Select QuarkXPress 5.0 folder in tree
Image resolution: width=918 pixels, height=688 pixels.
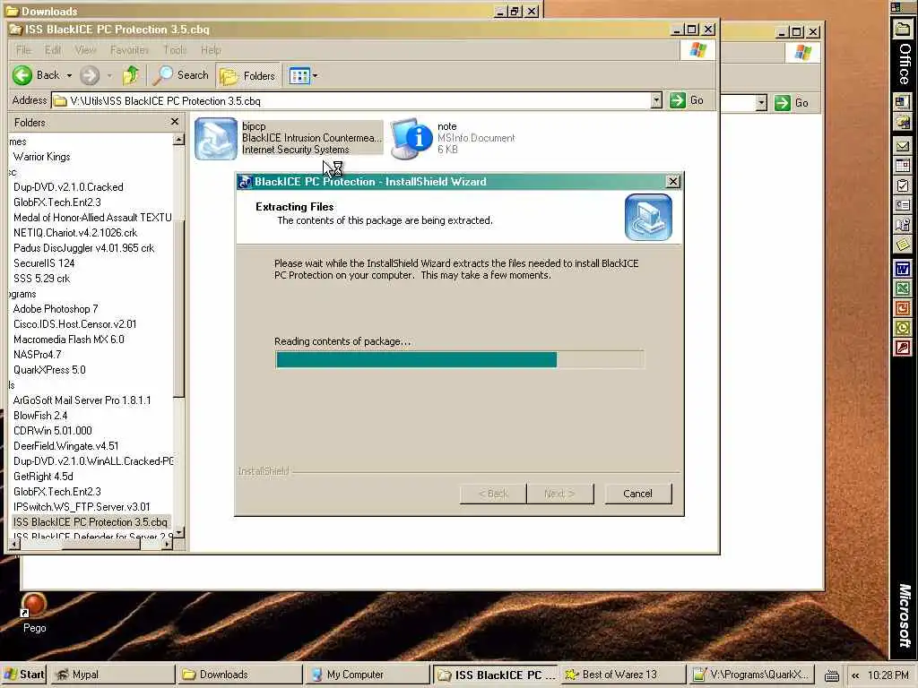(x=49, y=370)
